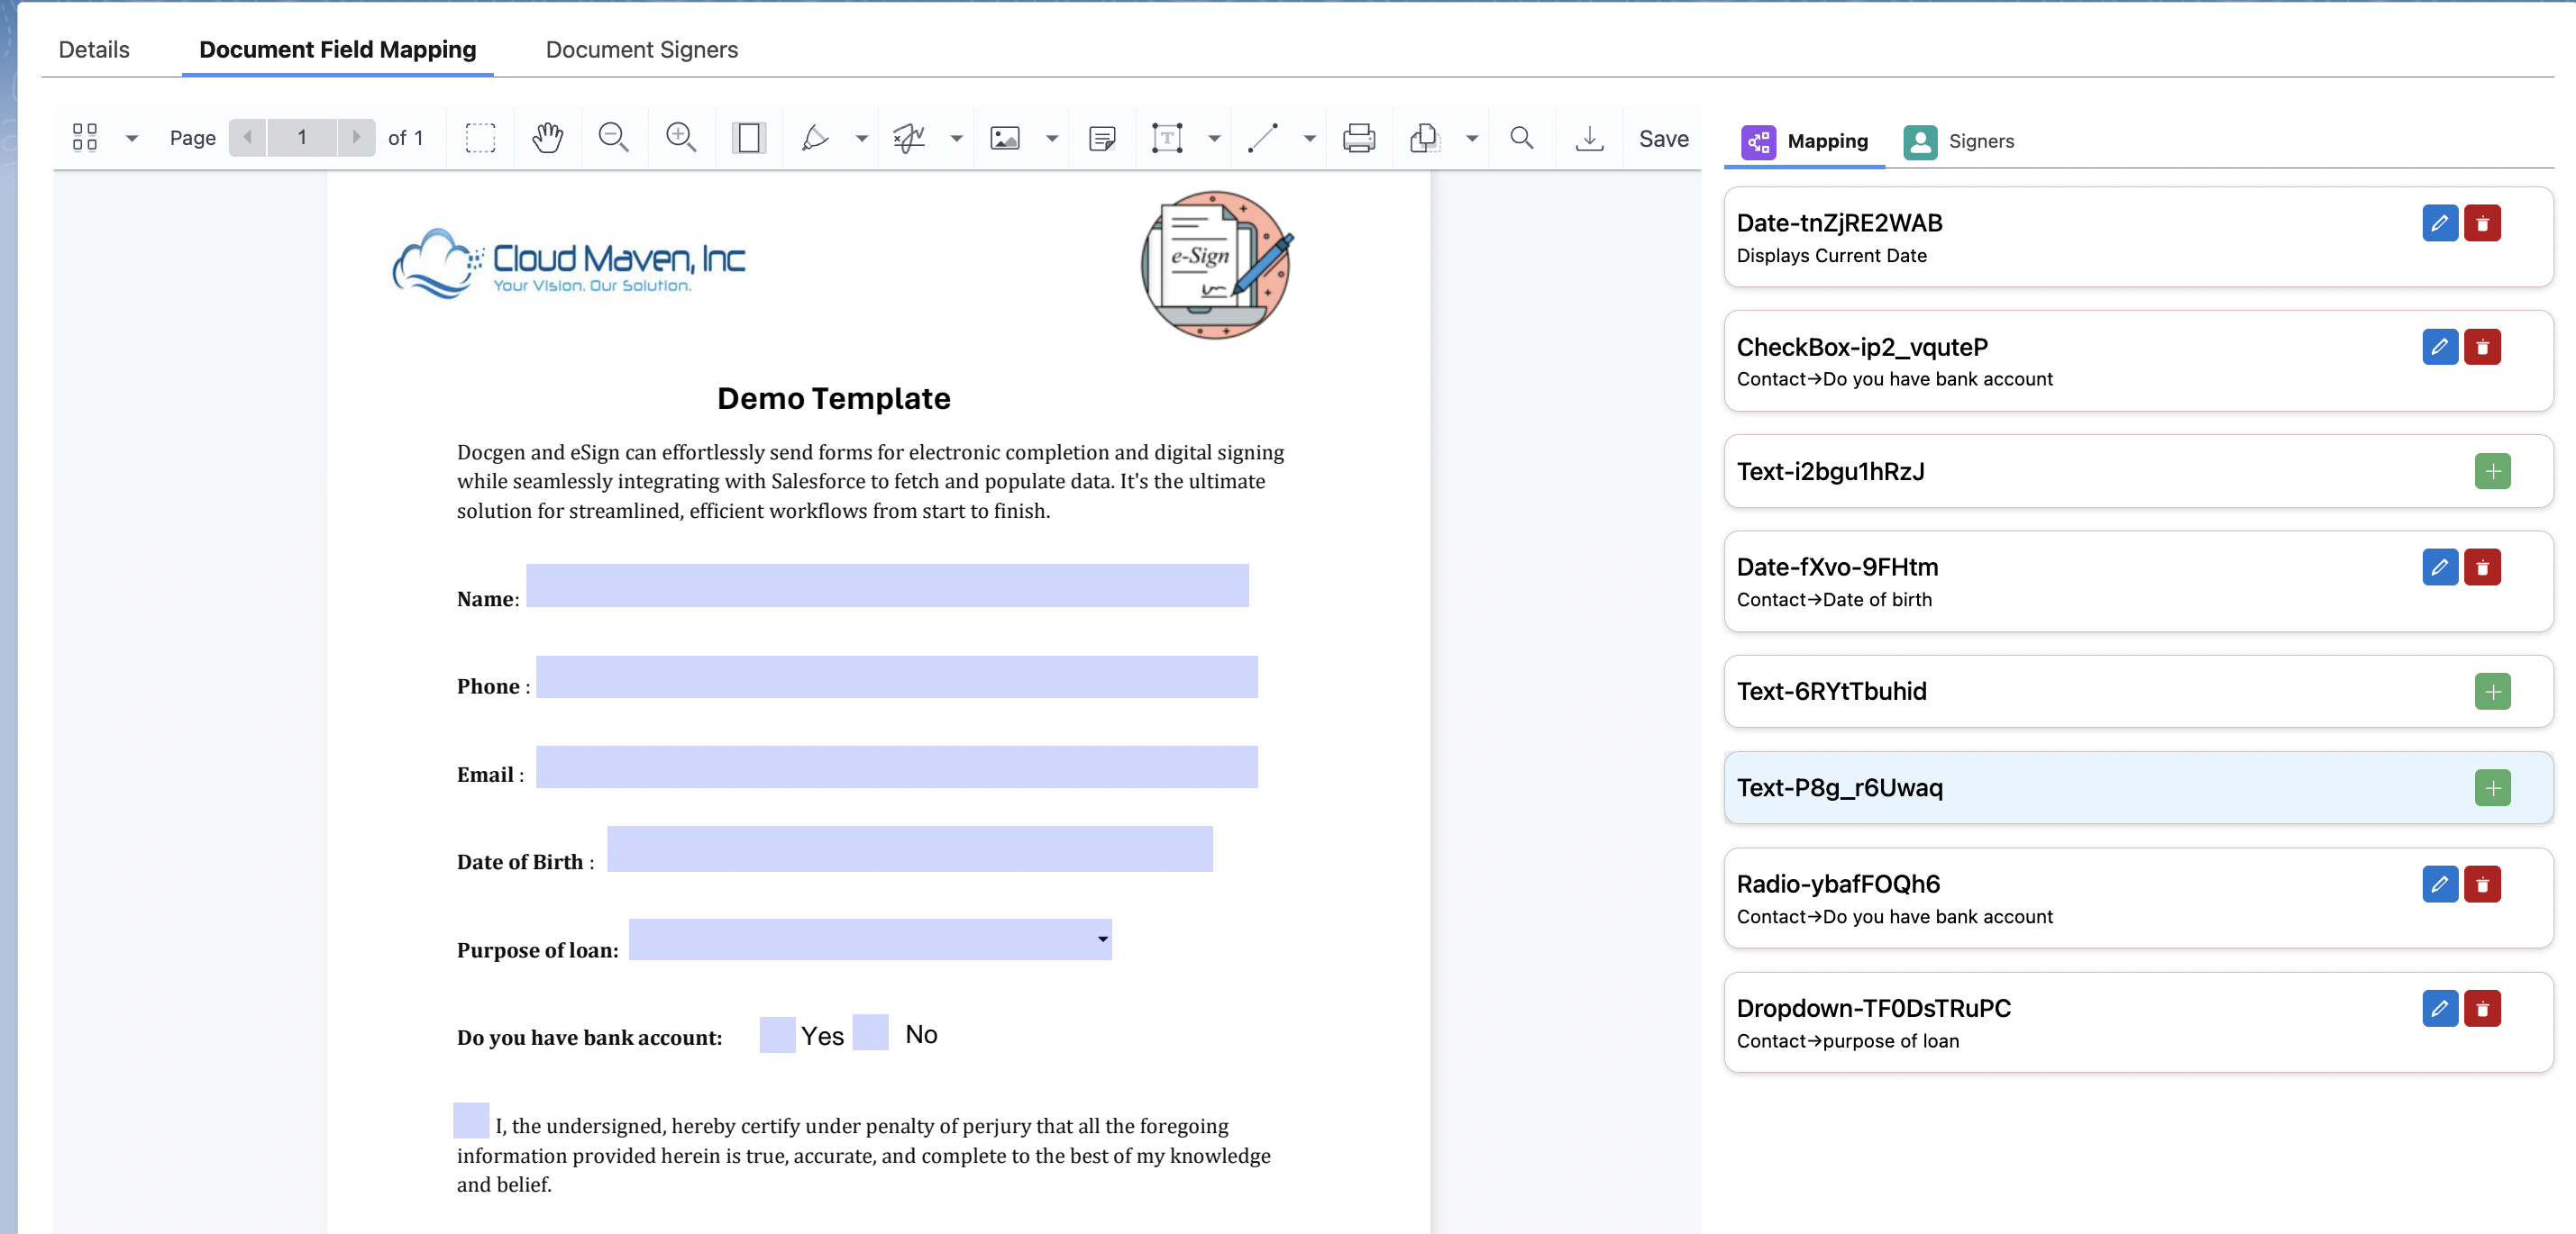Click the Save button
The image size is (2576, 1234).
pos(1663,139)
